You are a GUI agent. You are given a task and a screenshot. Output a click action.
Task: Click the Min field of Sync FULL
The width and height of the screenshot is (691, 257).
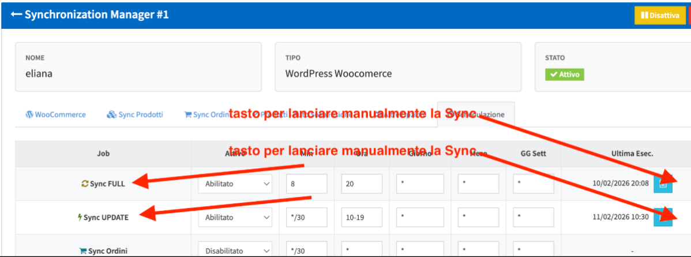306,184
